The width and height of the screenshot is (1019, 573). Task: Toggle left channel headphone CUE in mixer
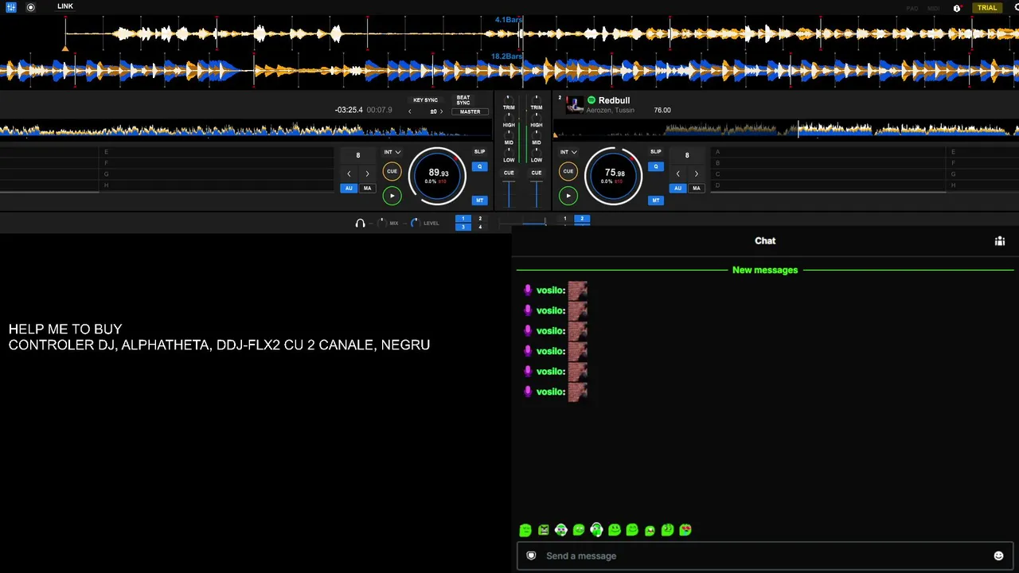509,173
